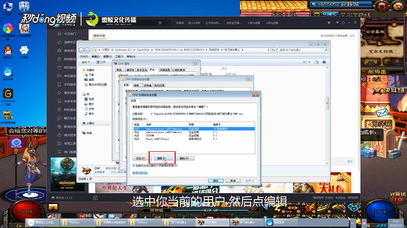Click the 打开 toolbar button in Explorer
Image resolution: width=407 pixels, height=228 pixels.
tap(101, 62)
